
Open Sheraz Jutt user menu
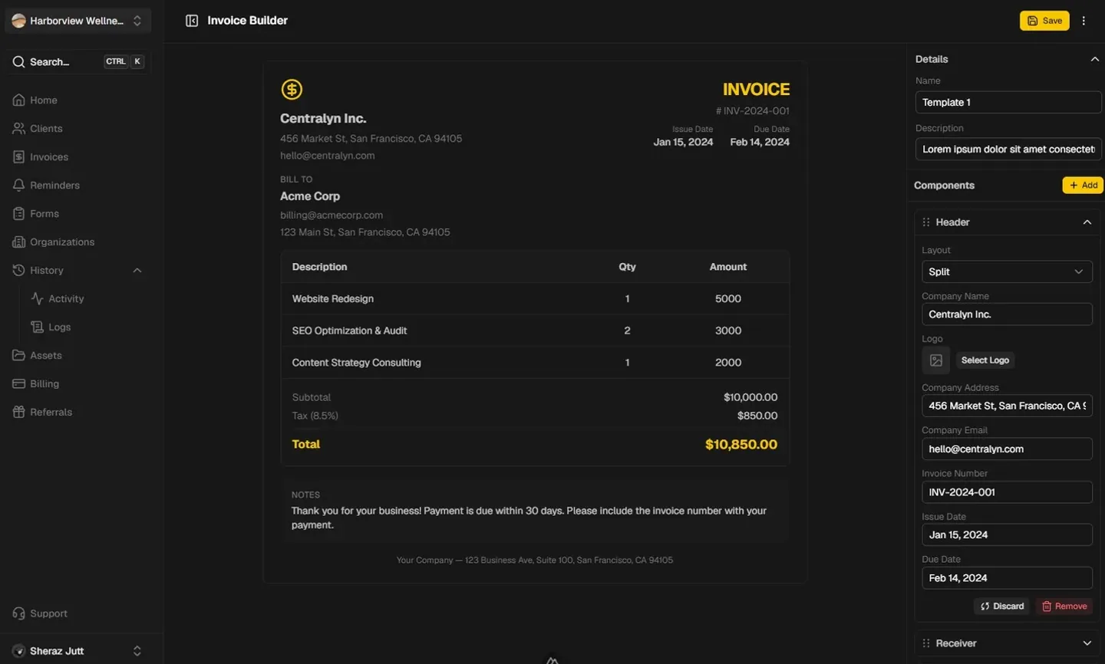[78, 651]
